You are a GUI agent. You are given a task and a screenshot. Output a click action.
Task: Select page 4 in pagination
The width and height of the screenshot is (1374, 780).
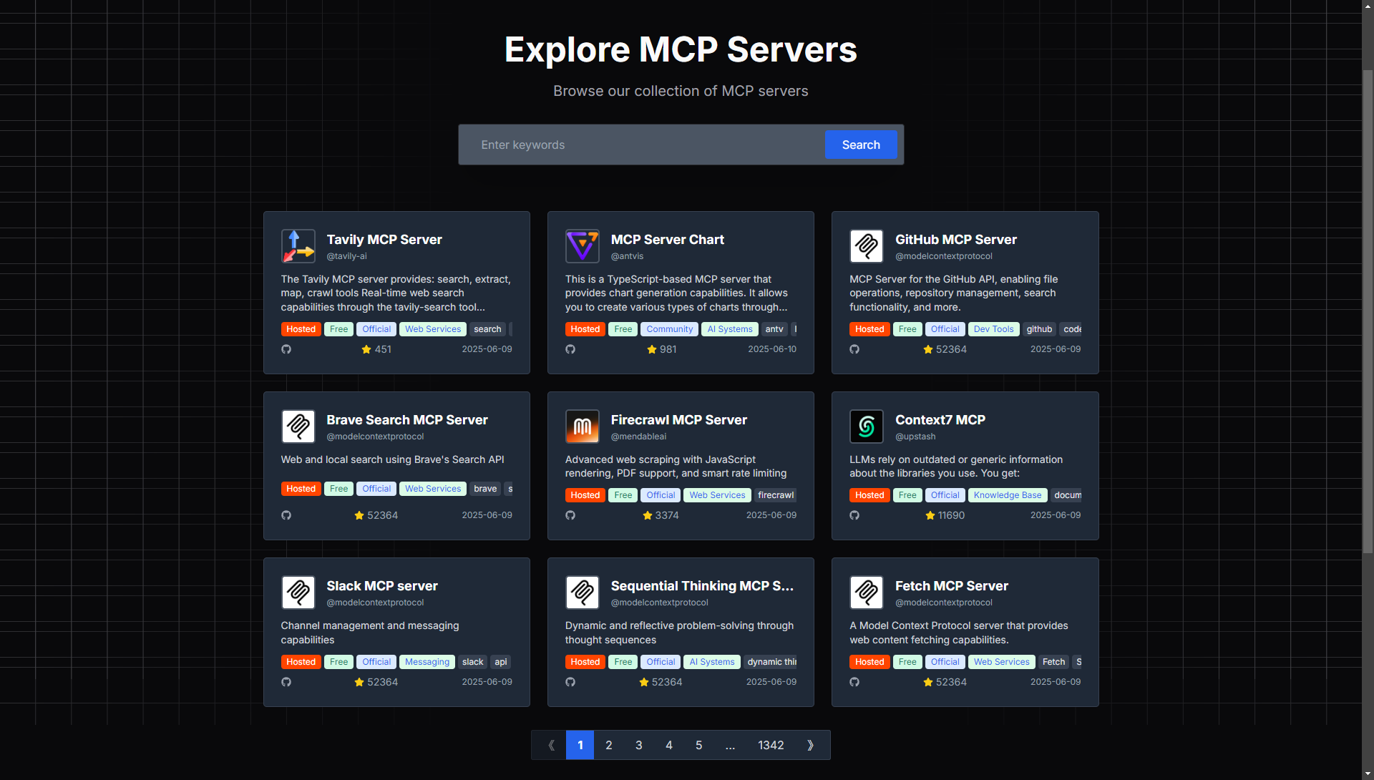669,745
